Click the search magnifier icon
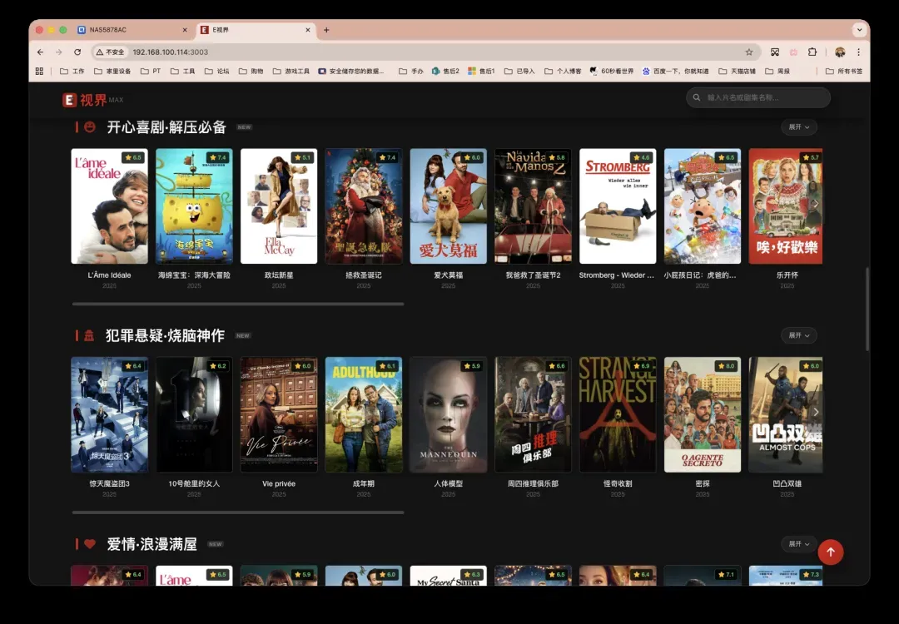The image size is (899, 624). (x=697, y=97)
